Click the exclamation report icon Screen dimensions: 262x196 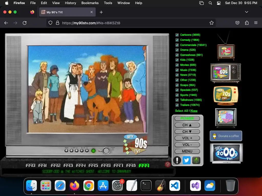177,160
